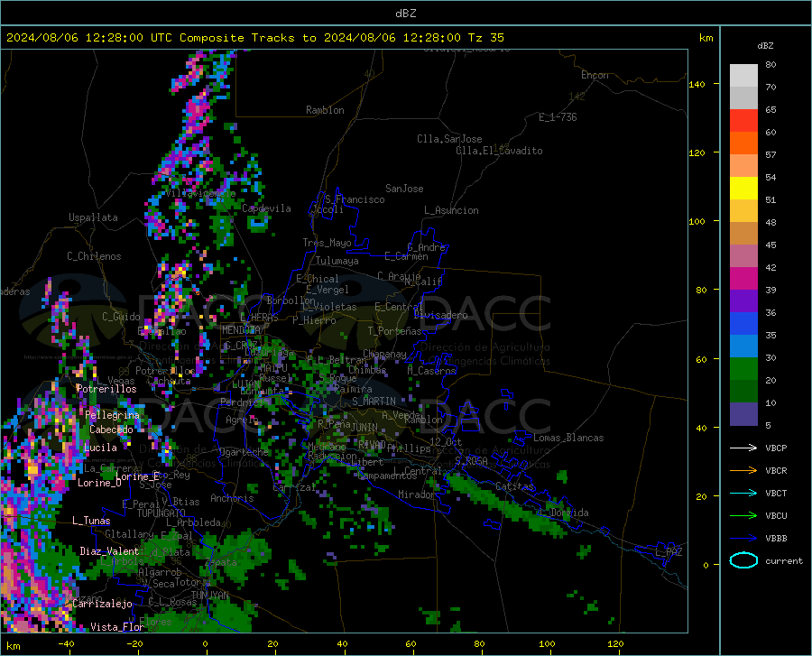812x656 pixels.
Task: Click the timestamp header text '2024/08/06 12:28:00 UTC'
Action: tap(89, 38)
